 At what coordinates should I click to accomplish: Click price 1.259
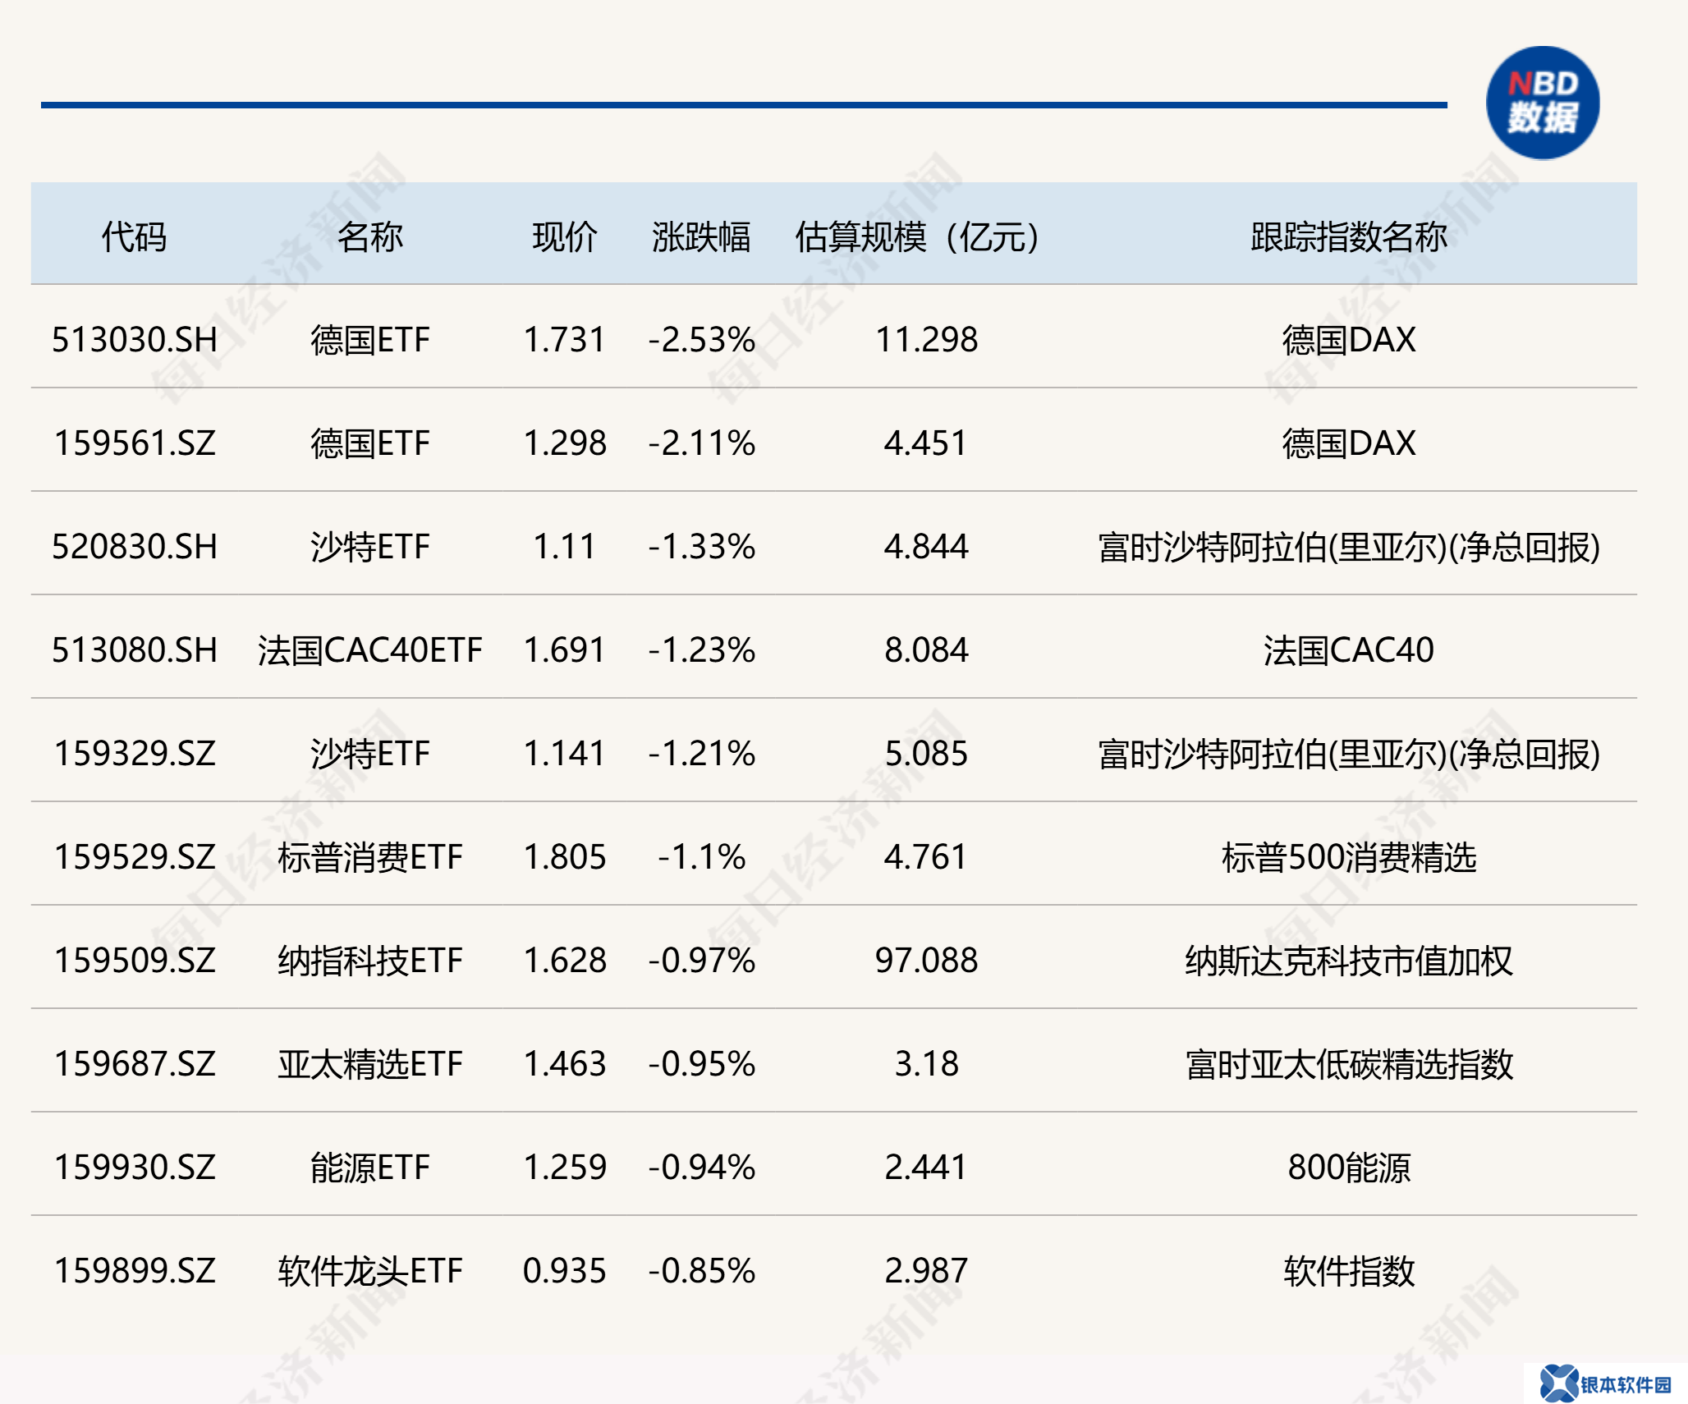click(565, 1168)
